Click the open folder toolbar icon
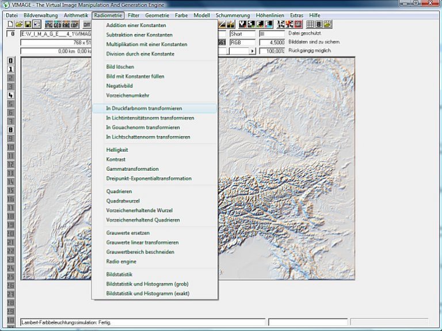Image resolution: width=442 pixels, height=331 pixels. pos(19,24)
